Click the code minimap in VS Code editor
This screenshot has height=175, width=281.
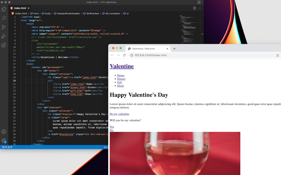click(190, 29)
